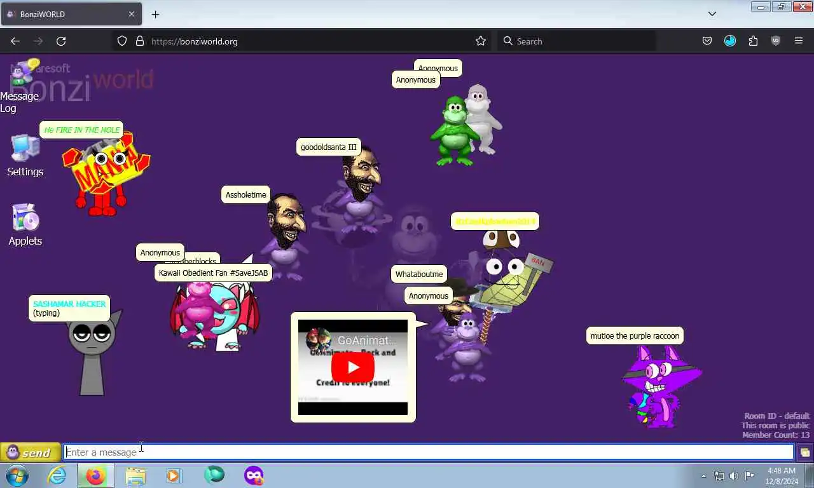814x488 pixels.
Task: Expand the list all tabs chevron
Action: 712,14
